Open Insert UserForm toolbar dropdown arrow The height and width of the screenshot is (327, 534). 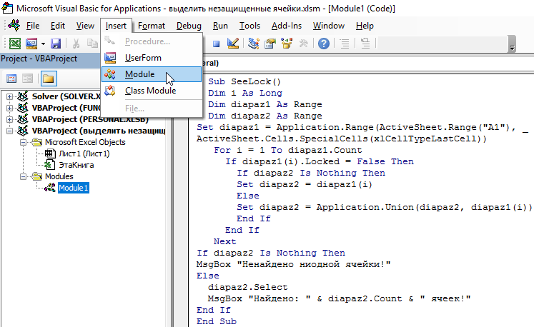tap(42, 44)
